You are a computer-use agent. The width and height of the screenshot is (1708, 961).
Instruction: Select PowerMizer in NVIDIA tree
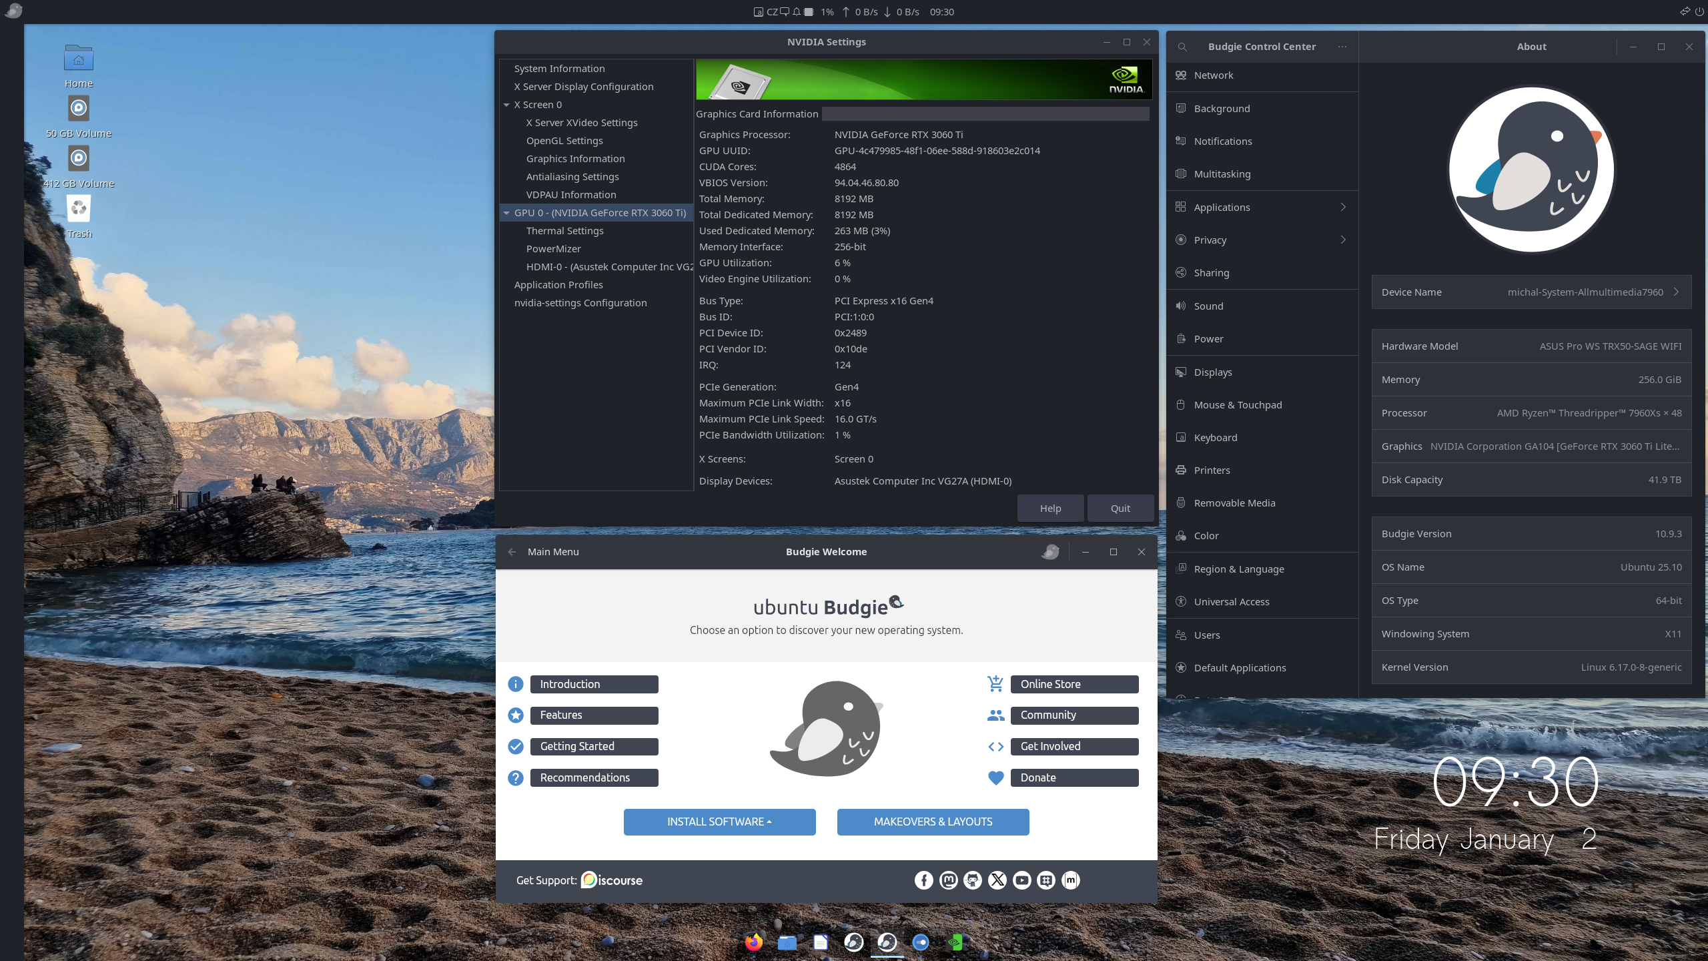click(553, 249)
